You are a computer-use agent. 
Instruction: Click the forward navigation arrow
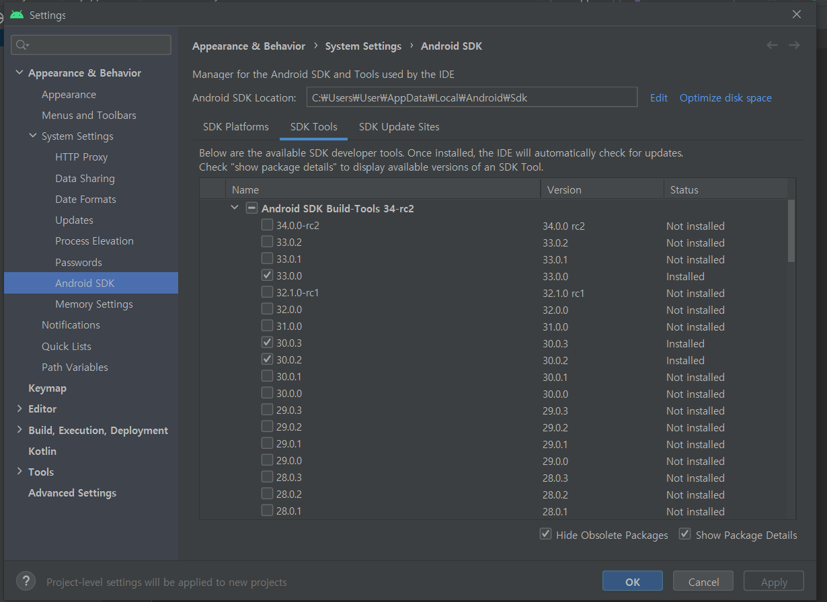[x=794, y=45]
